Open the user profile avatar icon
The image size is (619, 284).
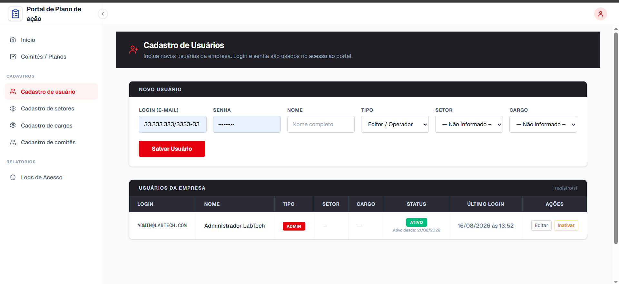(600, 14)
